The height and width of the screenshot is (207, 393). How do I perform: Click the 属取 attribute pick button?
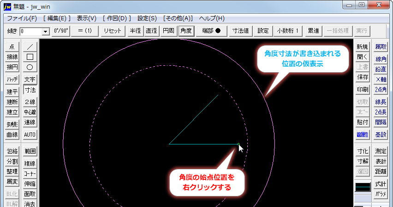(381, 47)
